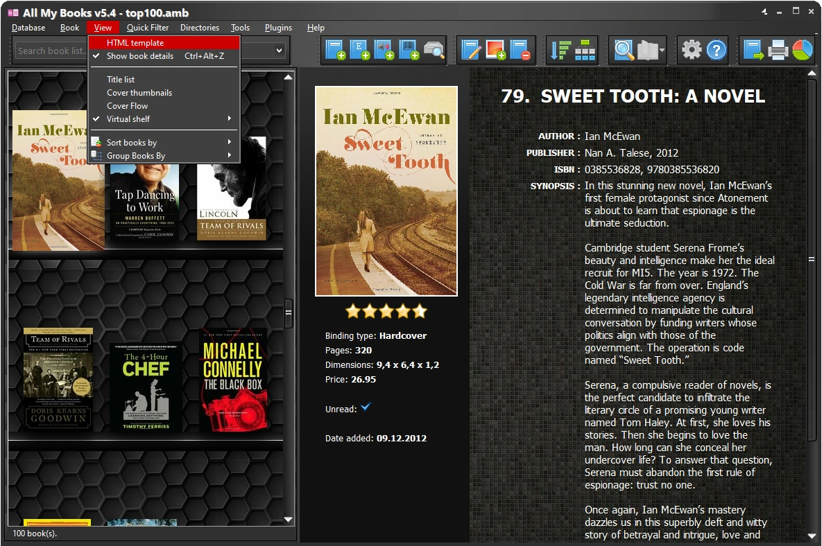The image size is (822, 546).
Task: Click the Print icon
Action: 778,51
